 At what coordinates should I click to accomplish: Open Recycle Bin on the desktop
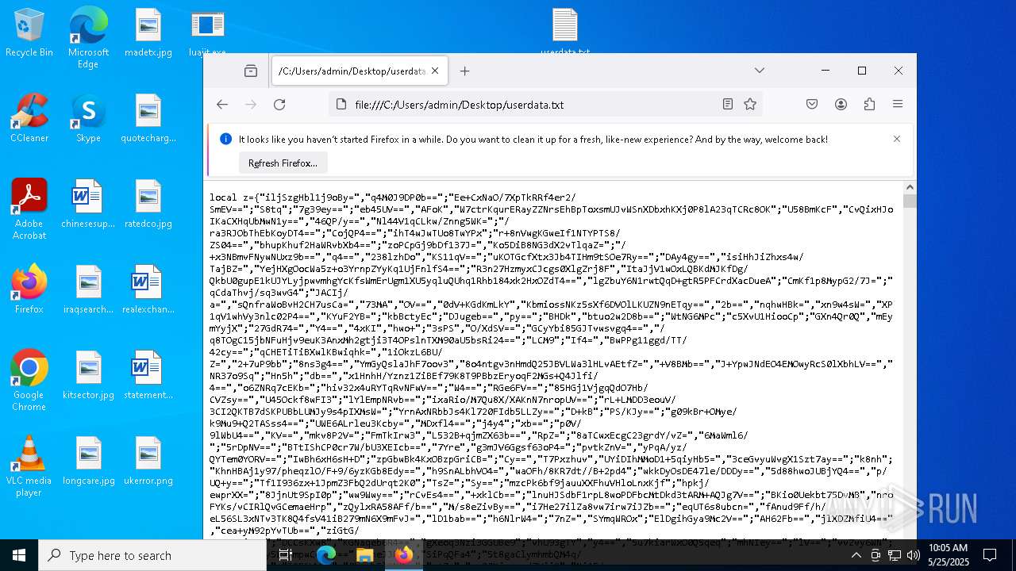[x=29, y=33]
